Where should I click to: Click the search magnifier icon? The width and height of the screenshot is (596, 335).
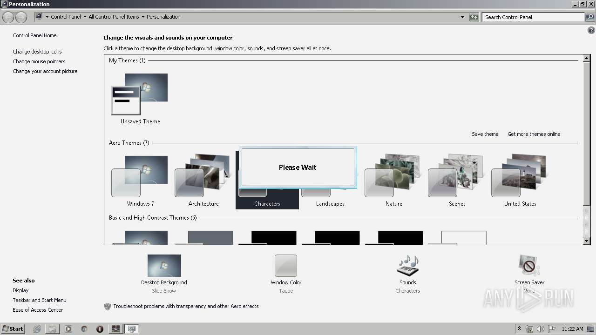590,17
